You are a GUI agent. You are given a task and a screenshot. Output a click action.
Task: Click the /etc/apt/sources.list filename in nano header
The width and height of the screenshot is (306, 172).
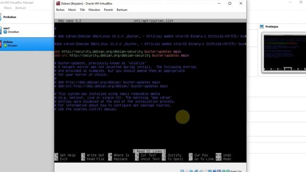click(x=153, y=21)
